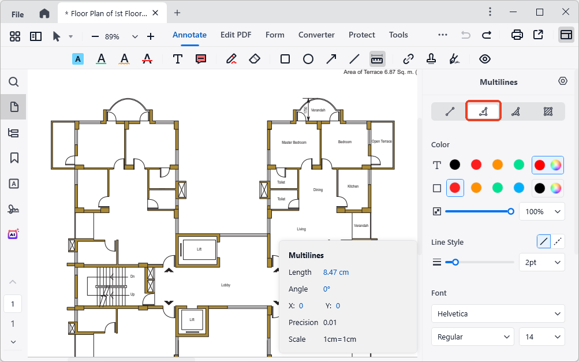
Task: Open the Search panel in sidebar
Action: [14, 82]
